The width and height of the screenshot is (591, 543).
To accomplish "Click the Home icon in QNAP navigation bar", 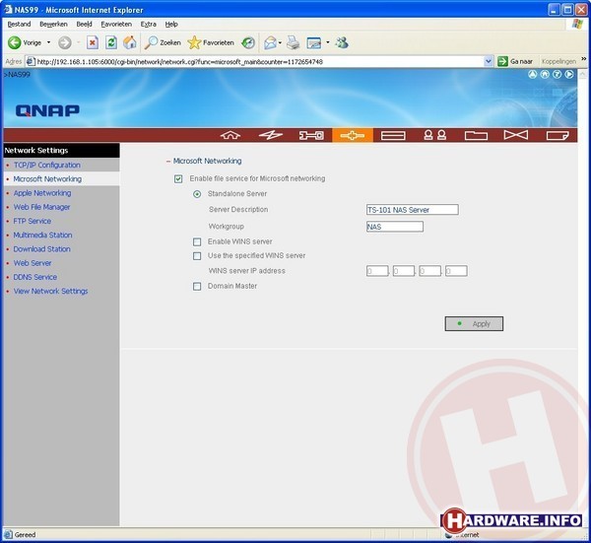I will click(231, 135).
